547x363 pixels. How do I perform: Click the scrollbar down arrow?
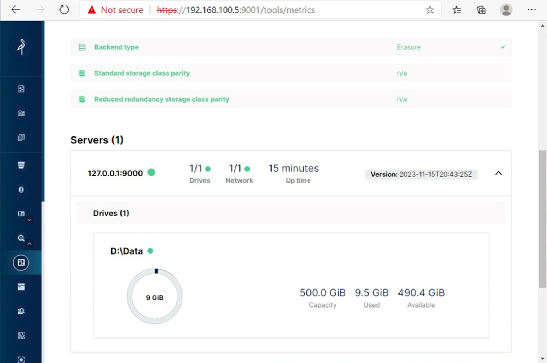(542, 359)
